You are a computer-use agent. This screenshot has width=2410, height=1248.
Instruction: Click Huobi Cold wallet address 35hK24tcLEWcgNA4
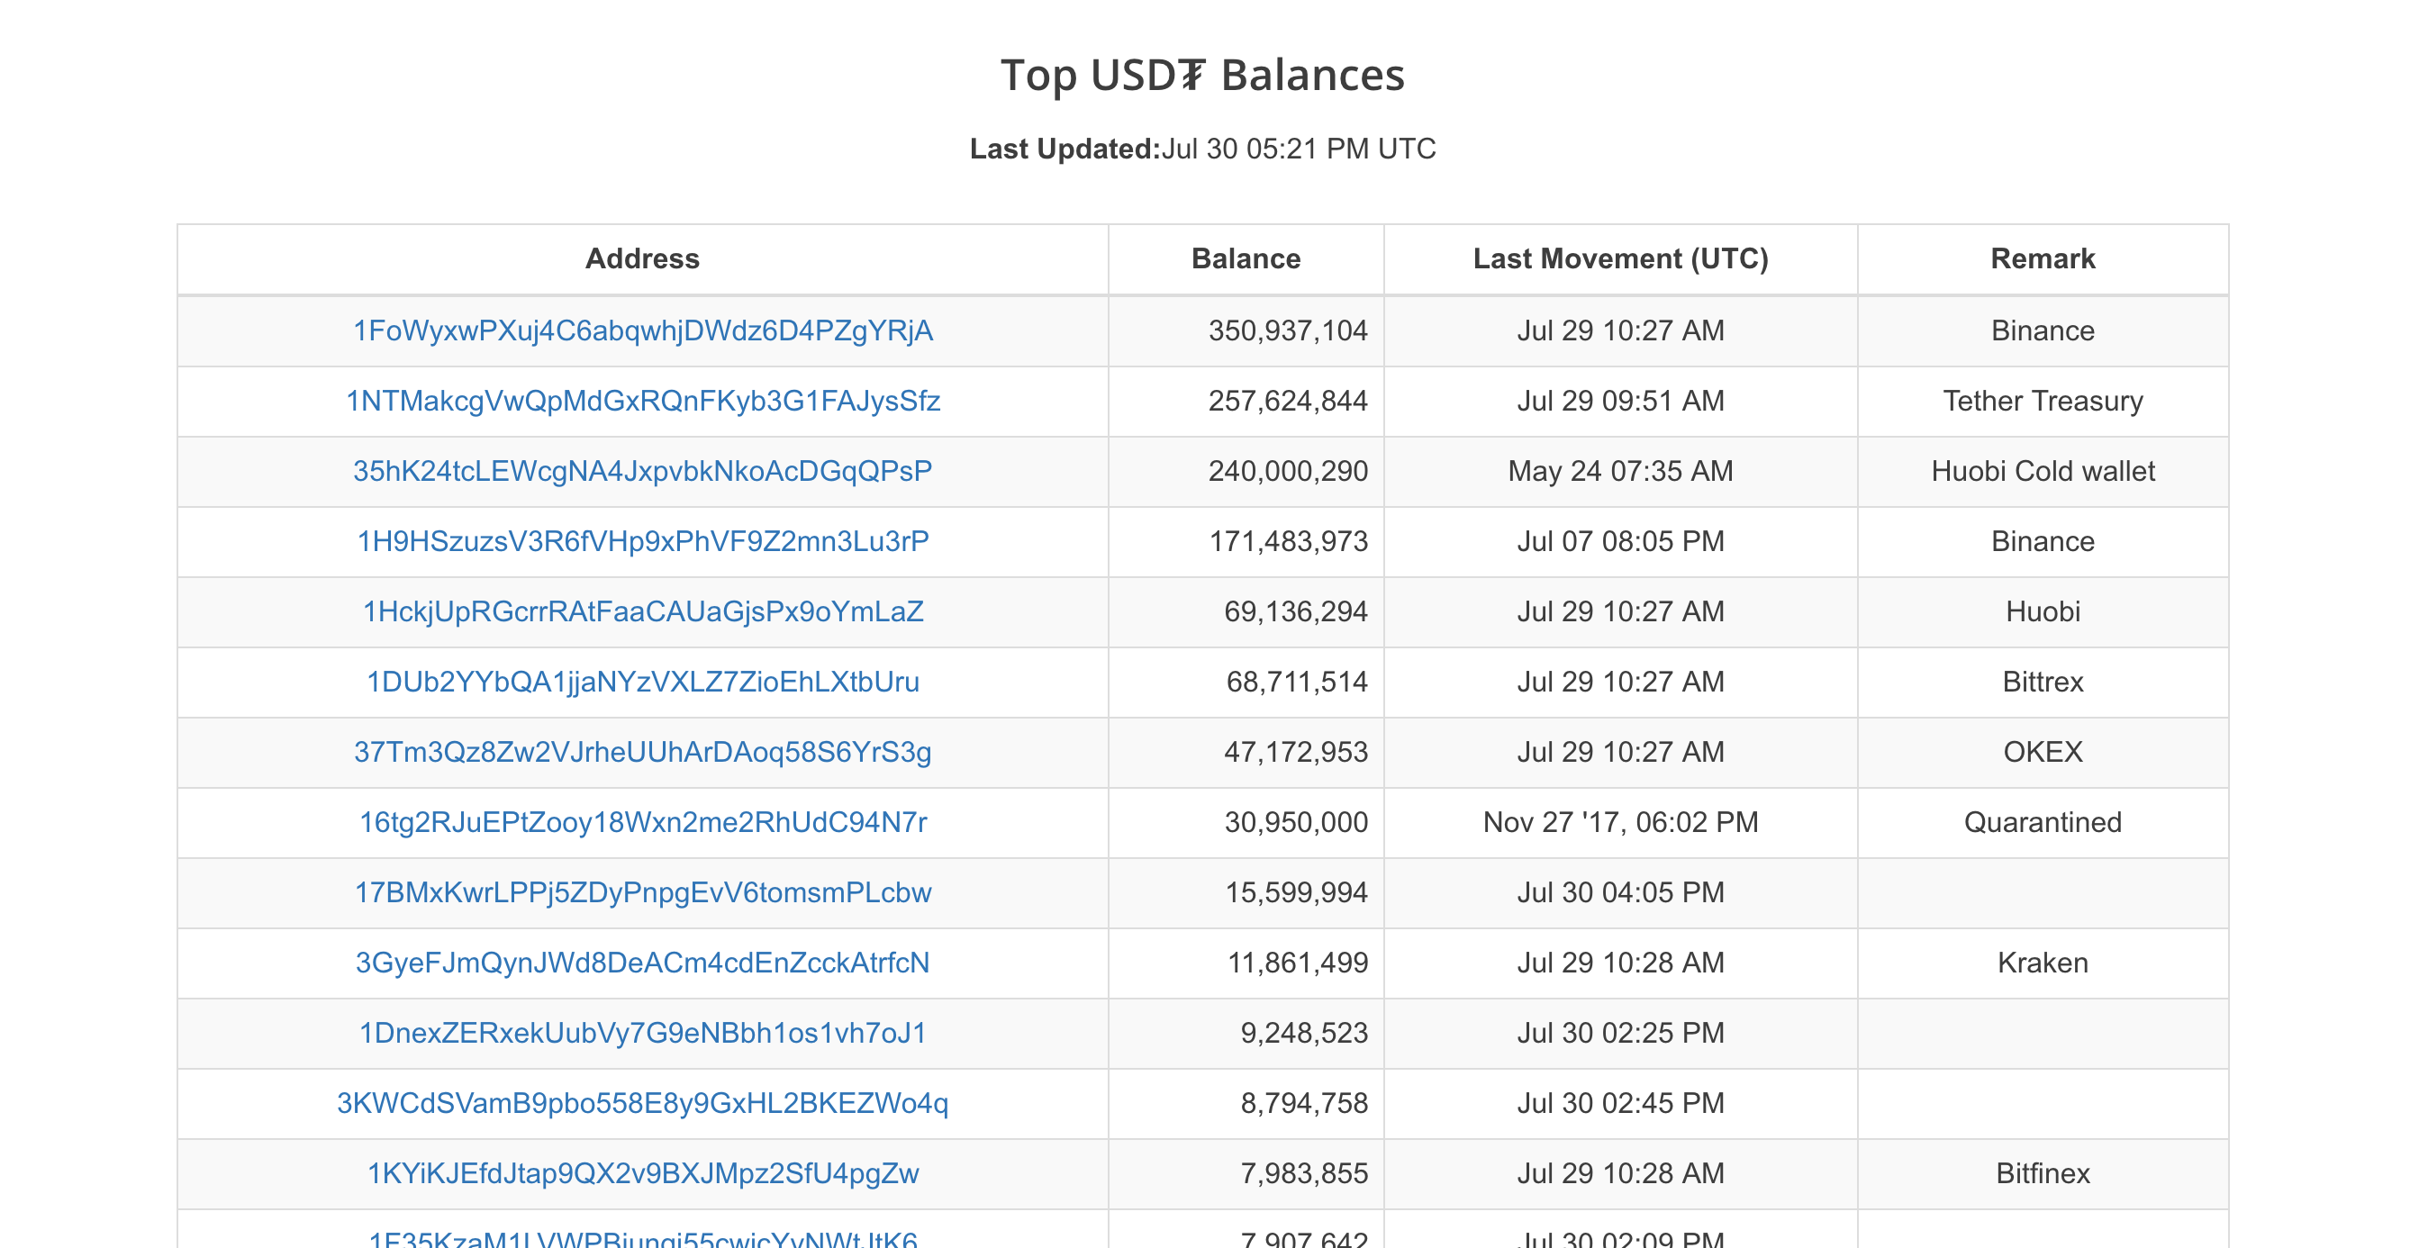pyautogui.click(x=643, y=472)
